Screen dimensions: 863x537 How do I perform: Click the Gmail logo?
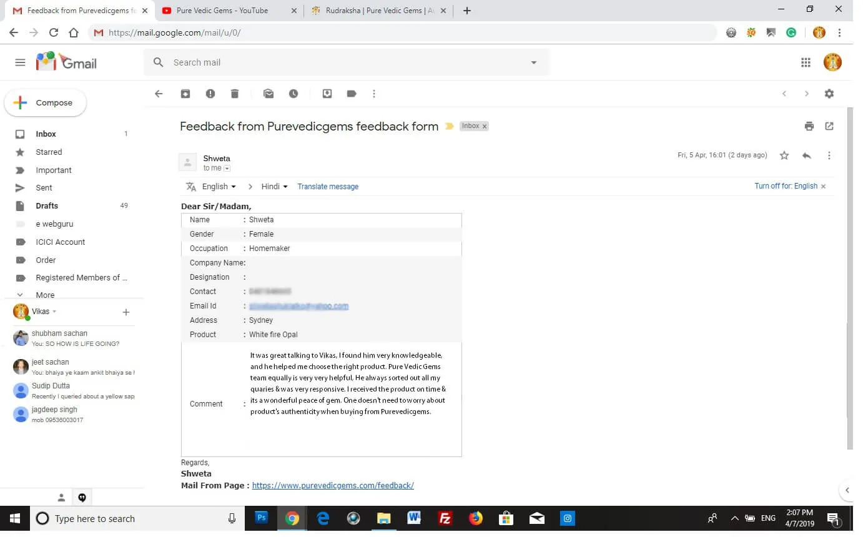point(67,62)
